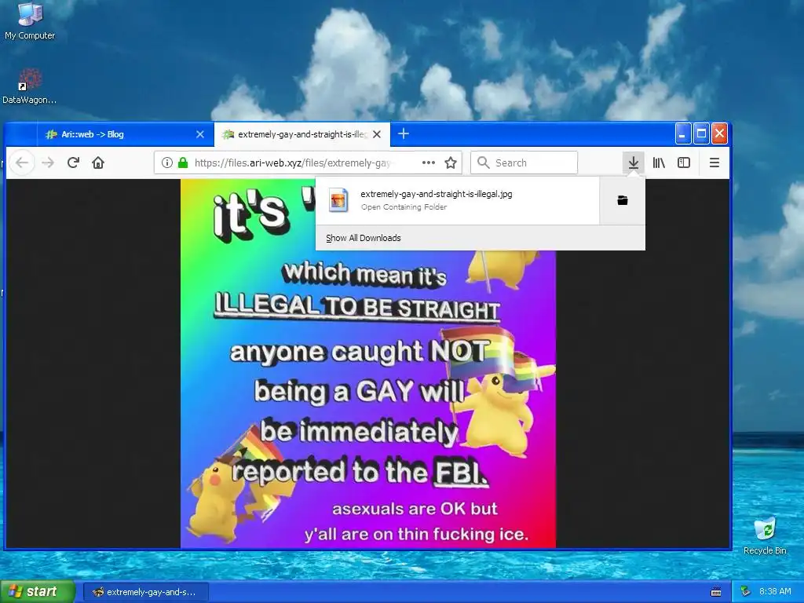Click into the Search box
Viewport: 804px width, 603px height.
click(524, 163)
